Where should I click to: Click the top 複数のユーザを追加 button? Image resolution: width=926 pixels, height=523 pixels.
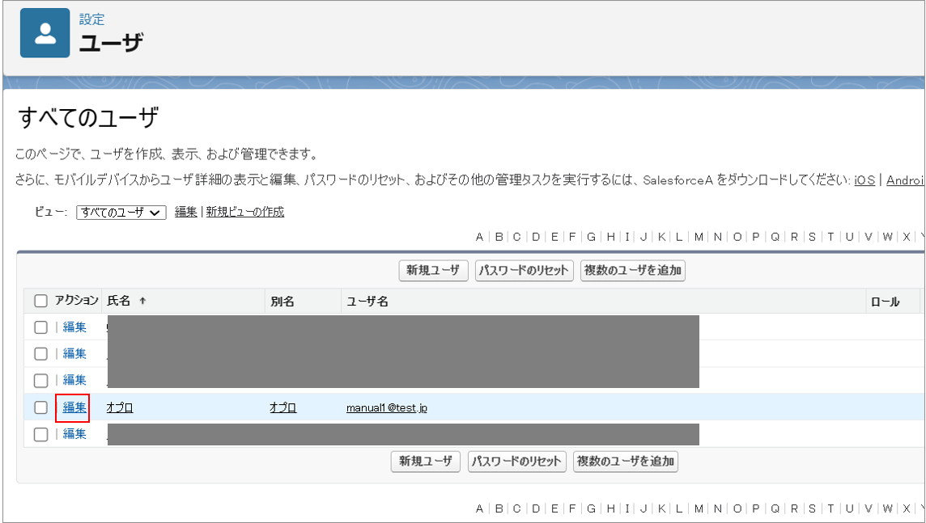(x=632, y=271)
